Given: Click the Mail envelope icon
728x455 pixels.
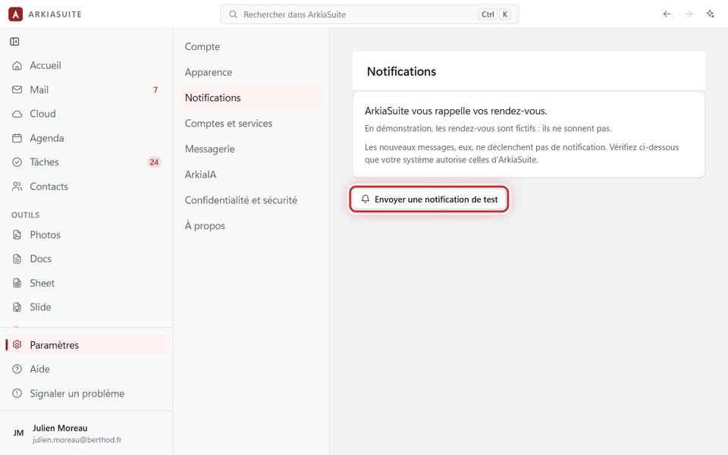Looking at the screenshot, I should 17,89.
